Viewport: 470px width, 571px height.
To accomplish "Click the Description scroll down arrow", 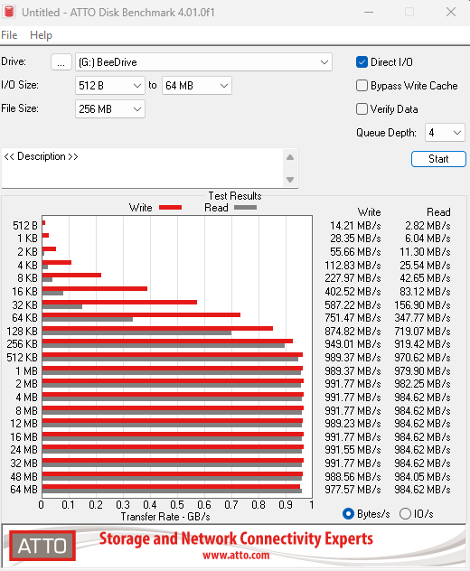I will point(290,179).
